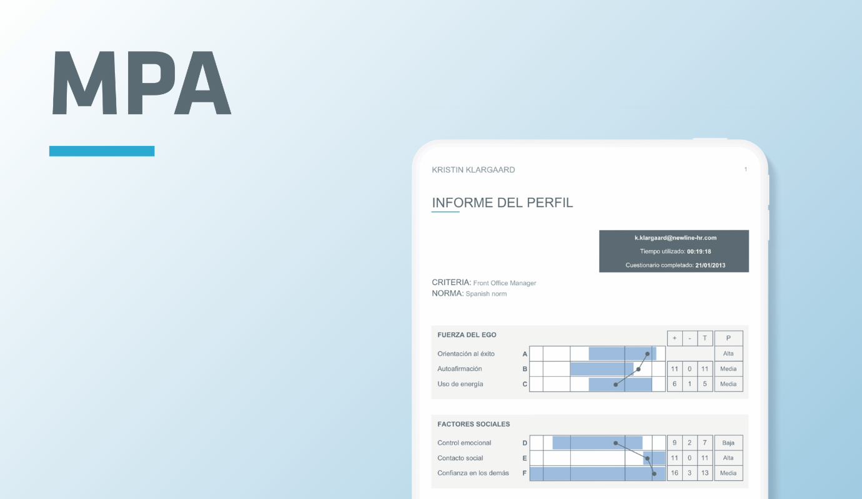The width and height of the screenshot is (862, 499).
Task: Select the name KRISTIN KLARGAARD header
Action: click(x=473, y=170)
